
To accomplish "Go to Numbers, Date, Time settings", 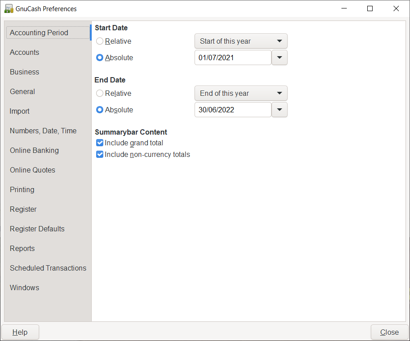I will tap(43, 131).
